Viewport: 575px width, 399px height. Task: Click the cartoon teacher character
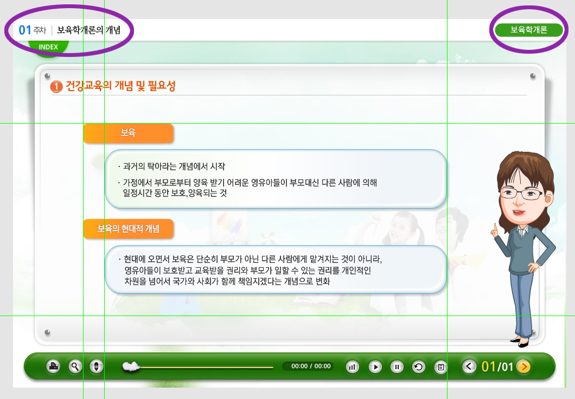(x=523, y=249)
